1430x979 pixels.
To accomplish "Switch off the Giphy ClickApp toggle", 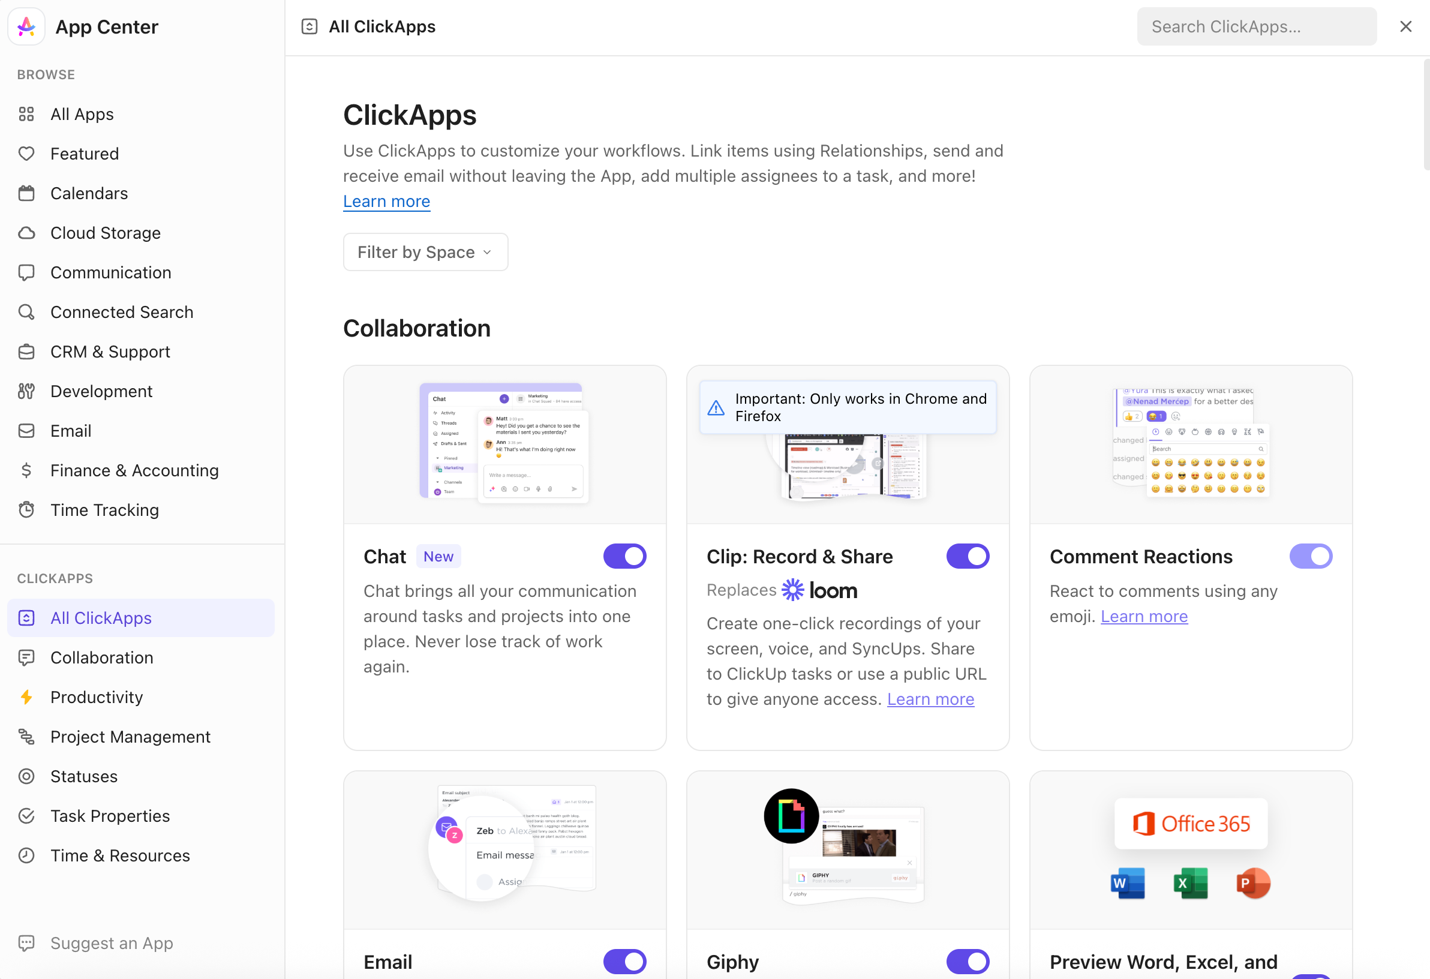I will 968,961.
